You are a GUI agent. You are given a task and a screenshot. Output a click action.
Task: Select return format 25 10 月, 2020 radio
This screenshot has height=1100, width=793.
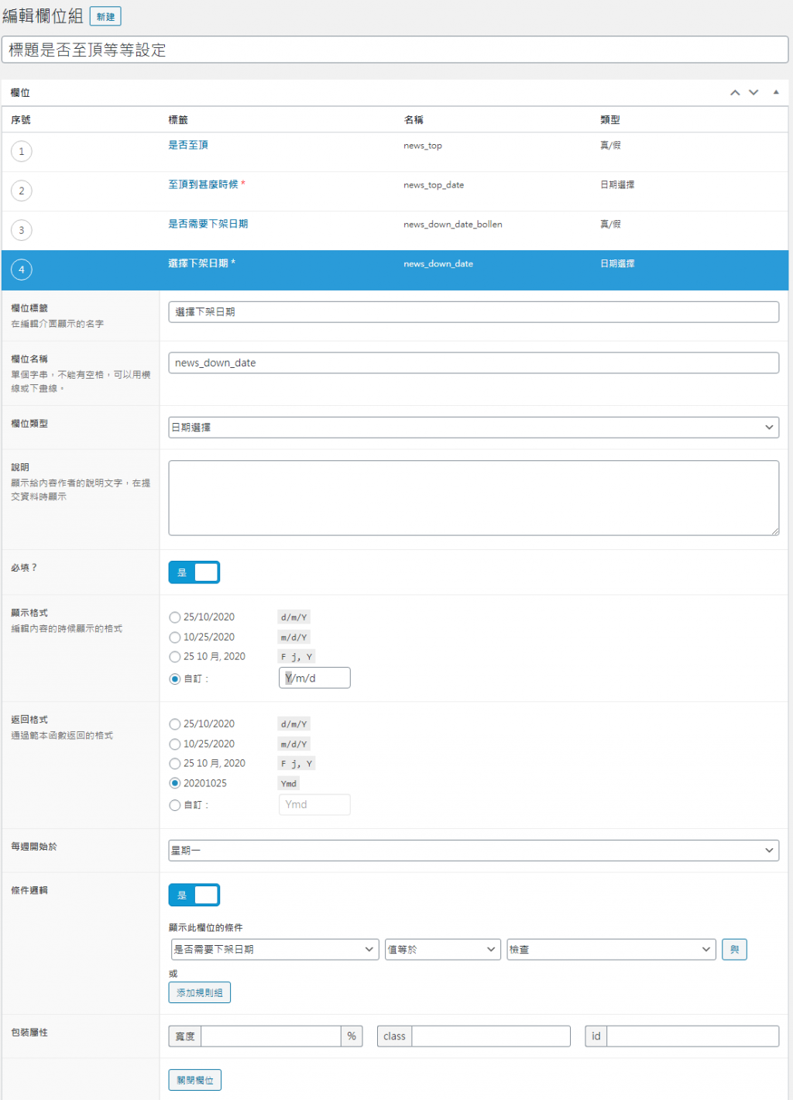[175, 764]
